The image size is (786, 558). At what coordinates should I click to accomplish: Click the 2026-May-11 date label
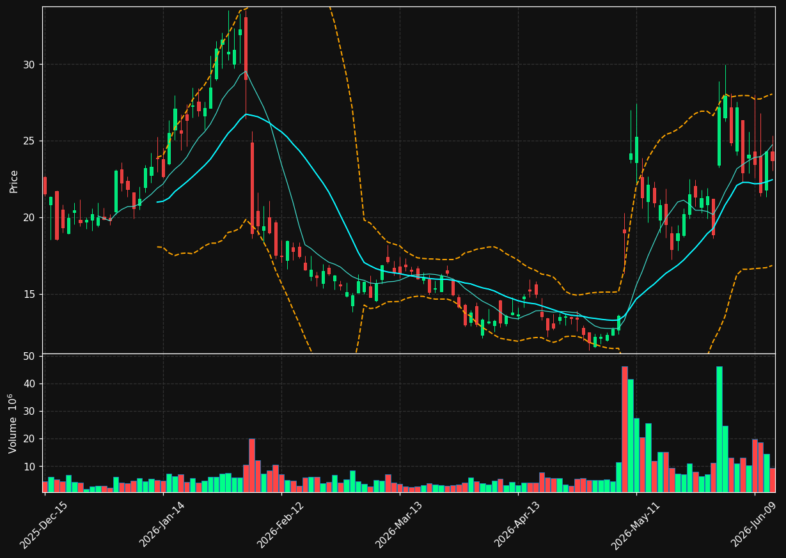click(x=636, y=525)
